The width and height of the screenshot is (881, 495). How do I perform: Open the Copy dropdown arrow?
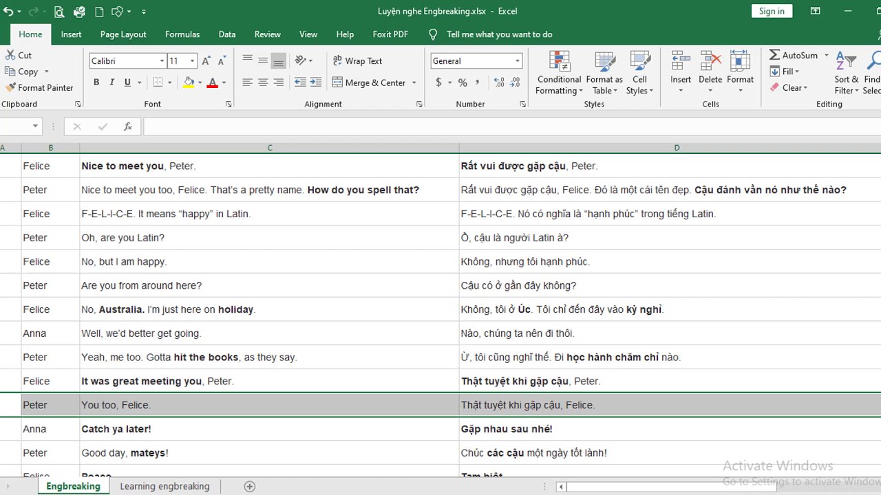[x=47, y=71]
